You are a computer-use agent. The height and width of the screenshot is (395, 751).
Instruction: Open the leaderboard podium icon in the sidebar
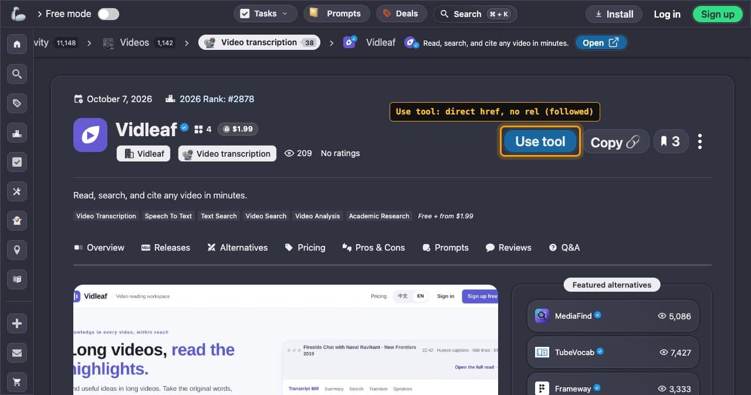(17, 133)
